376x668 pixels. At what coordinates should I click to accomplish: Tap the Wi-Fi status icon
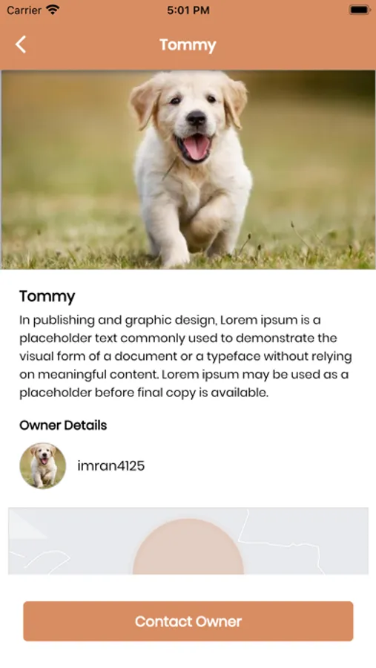[53, 10]
